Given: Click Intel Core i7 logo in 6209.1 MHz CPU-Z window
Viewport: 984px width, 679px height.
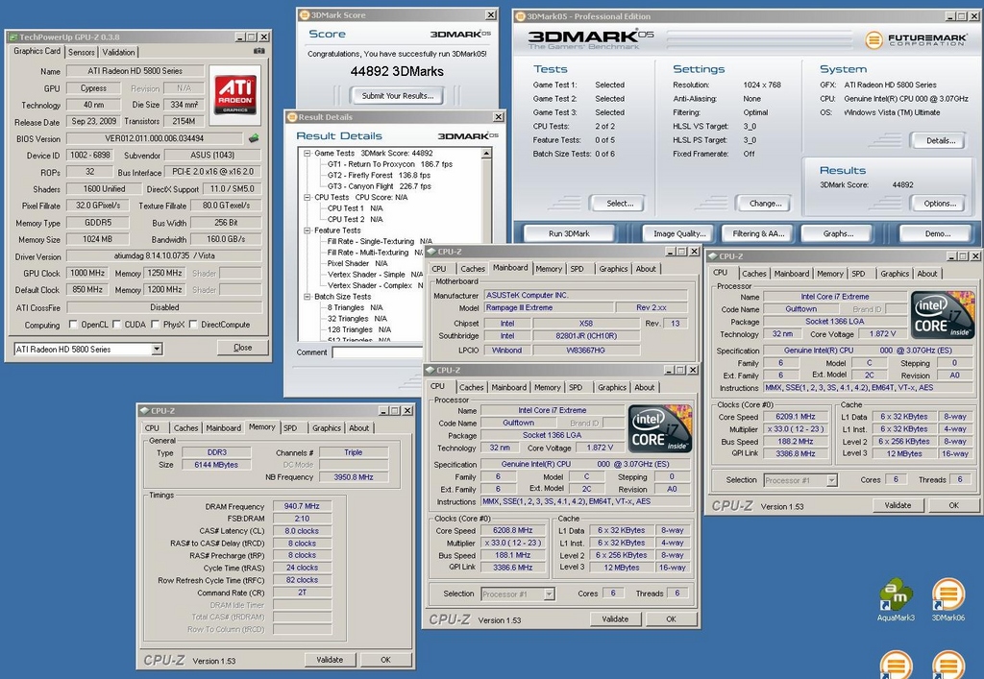Looking at the screenshot, I should click(943, 315).
